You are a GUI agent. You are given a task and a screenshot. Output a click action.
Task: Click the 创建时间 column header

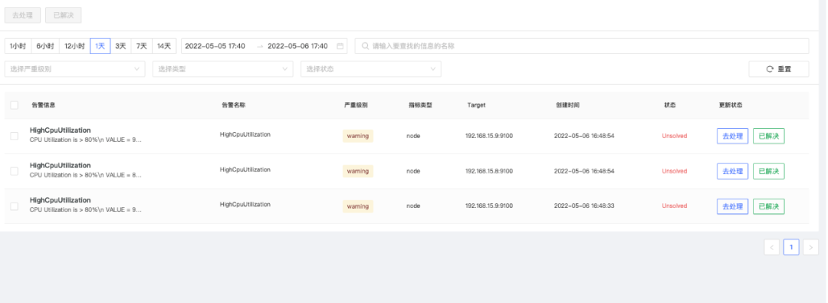pyautogui.click(x=567, y=105)
